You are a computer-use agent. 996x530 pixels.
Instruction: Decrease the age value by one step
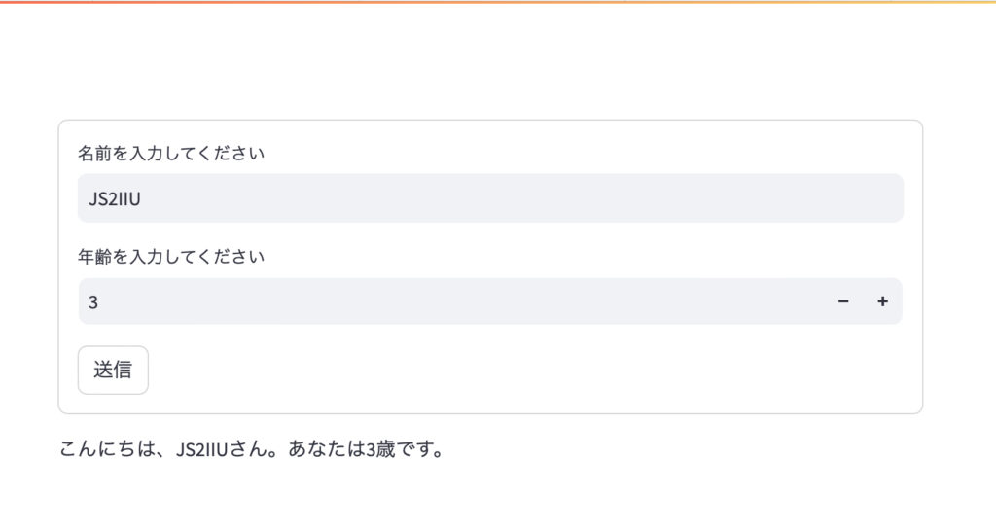pyautogui.click(x=843, y=301)
